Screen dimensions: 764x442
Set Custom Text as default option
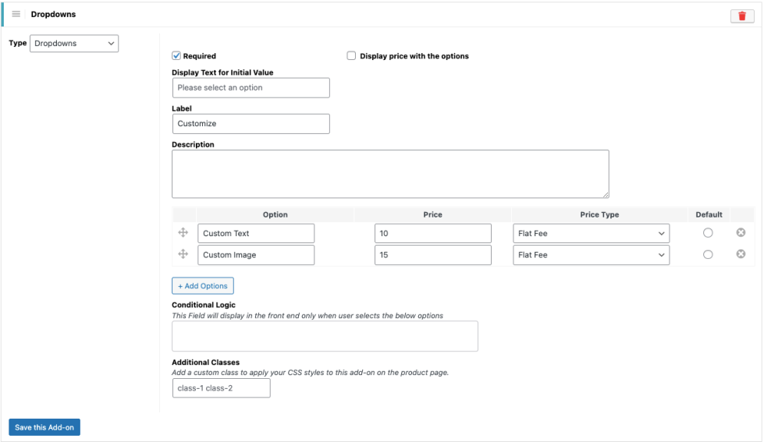(708, 233)
